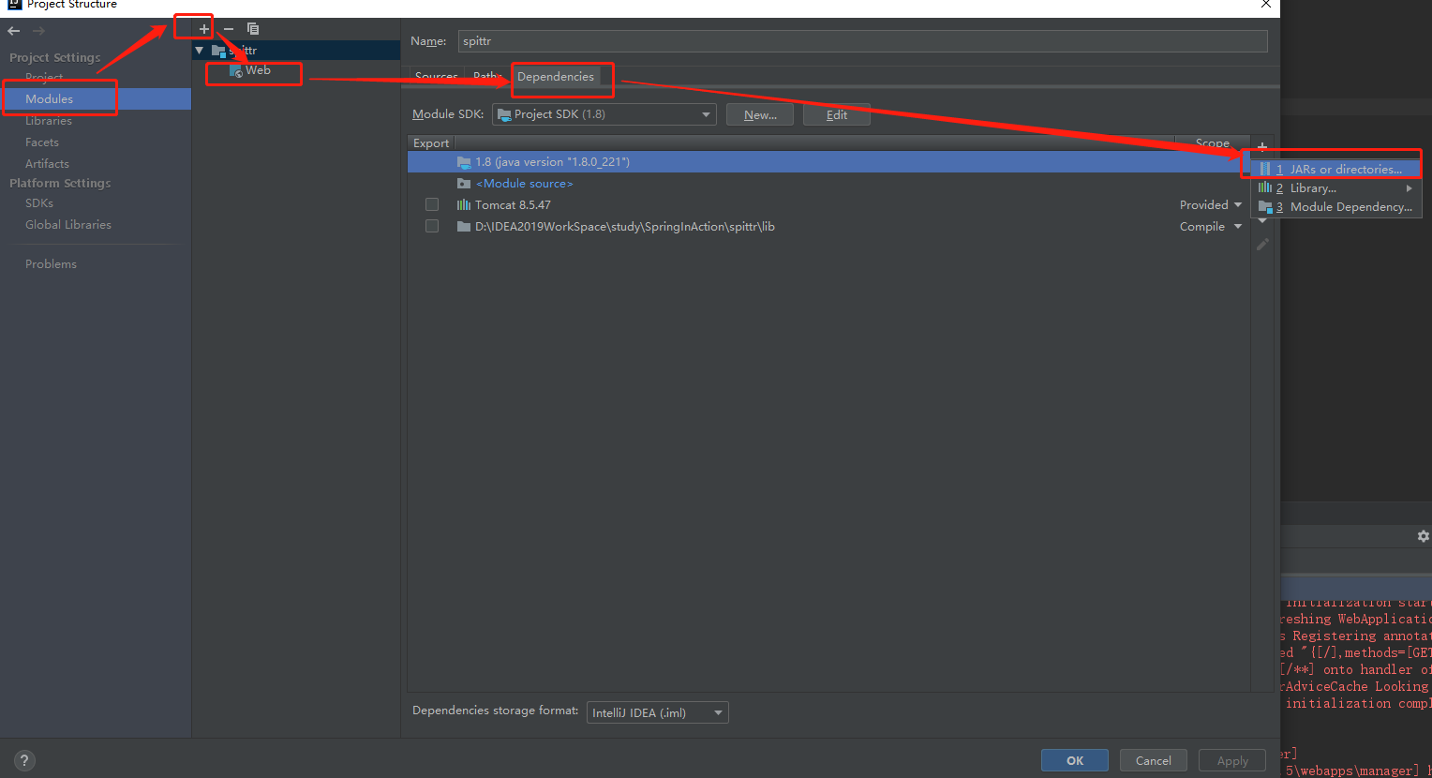Click the Module source folder icon
Viewport: 1432px width, 778px height.
coord(463,184)
